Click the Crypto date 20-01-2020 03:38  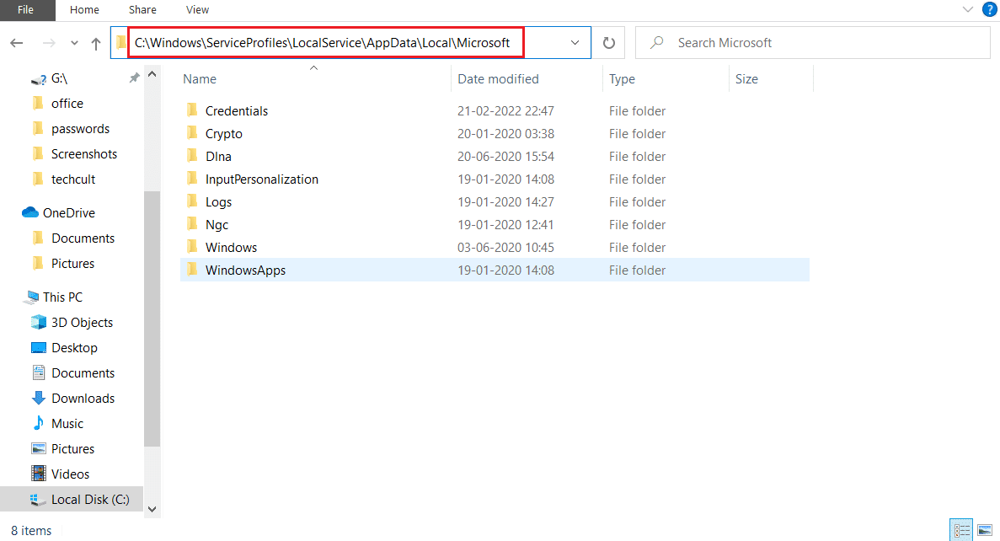(505, 133)
